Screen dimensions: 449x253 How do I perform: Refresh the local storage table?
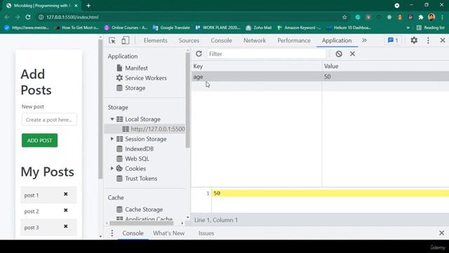(x=199, y=53)
